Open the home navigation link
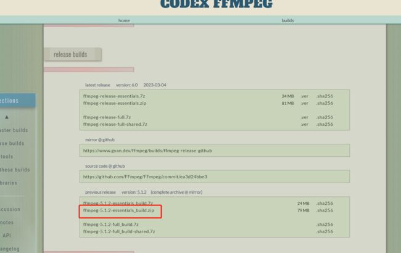This screenshot has height=253, width=401. [124, 20]
